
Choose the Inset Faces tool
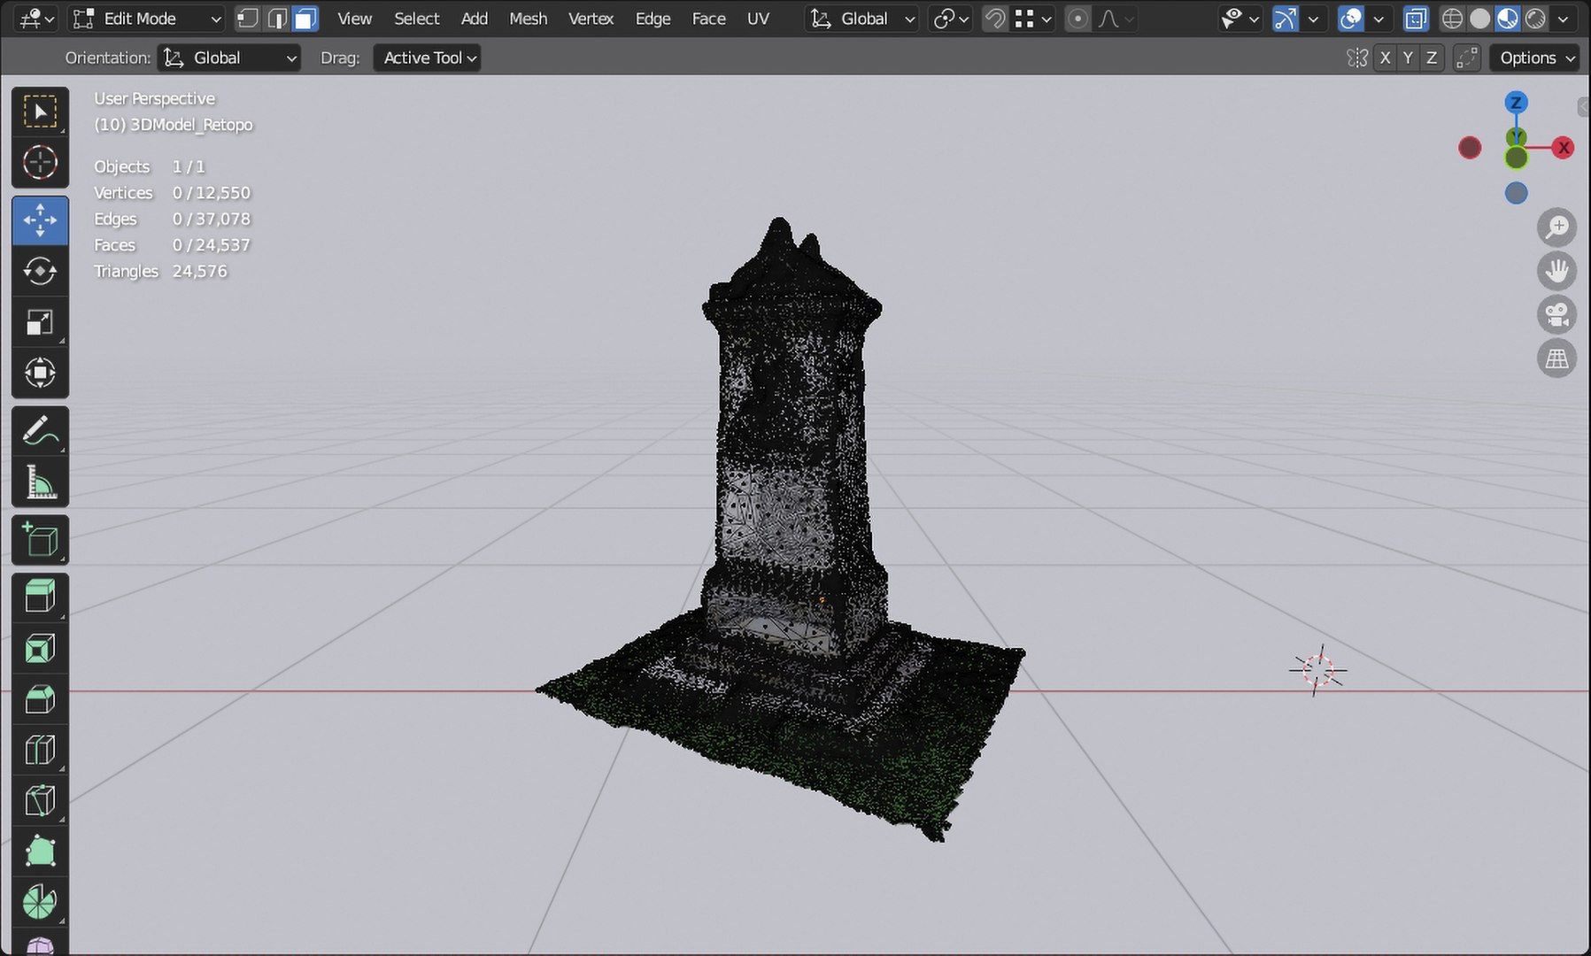point(40,649)
